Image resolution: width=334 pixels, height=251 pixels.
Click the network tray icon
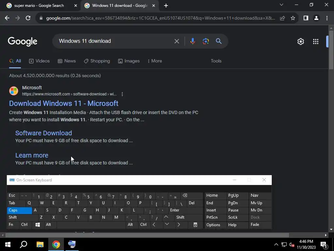[284, 244]
